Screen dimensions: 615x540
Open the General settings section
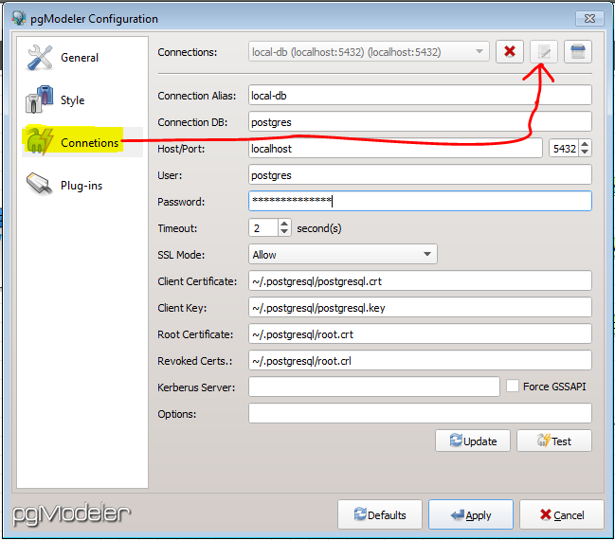coord(82,58)
